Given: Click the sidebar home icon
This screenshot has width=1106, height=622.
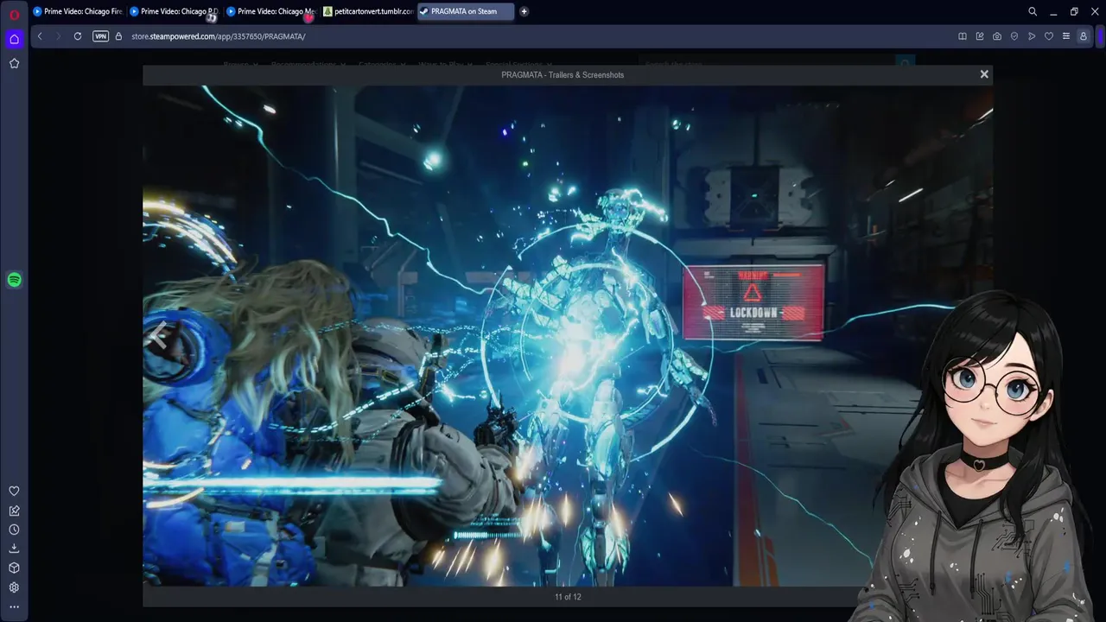Looking at the screenshot, I should 14,39.
